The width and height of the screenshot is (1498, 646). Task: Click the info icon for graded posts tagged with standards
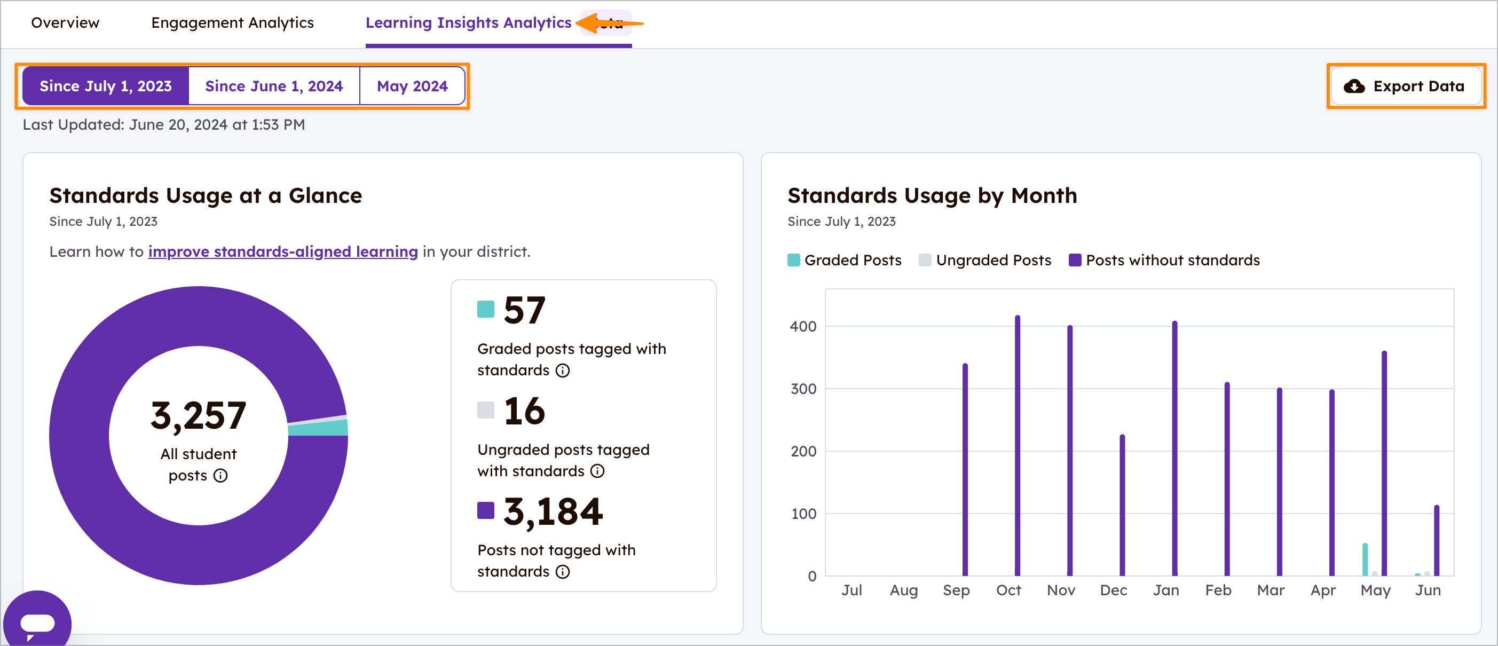point(562,371)
